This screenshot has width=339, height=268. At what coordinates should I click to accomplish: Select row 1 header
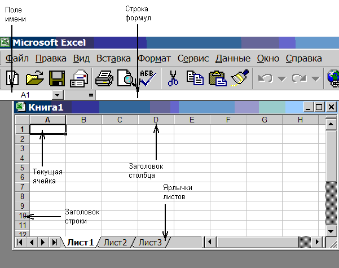click(x=22, y=129)
